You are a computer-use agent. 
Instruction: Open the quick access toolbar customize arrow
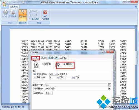pos(28,2)
